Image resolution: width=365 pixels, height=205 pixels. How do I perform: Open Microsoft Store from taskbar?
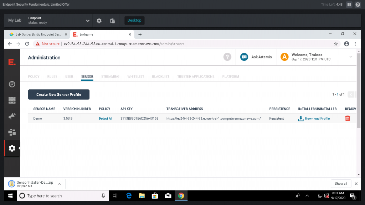coord(155,196)
